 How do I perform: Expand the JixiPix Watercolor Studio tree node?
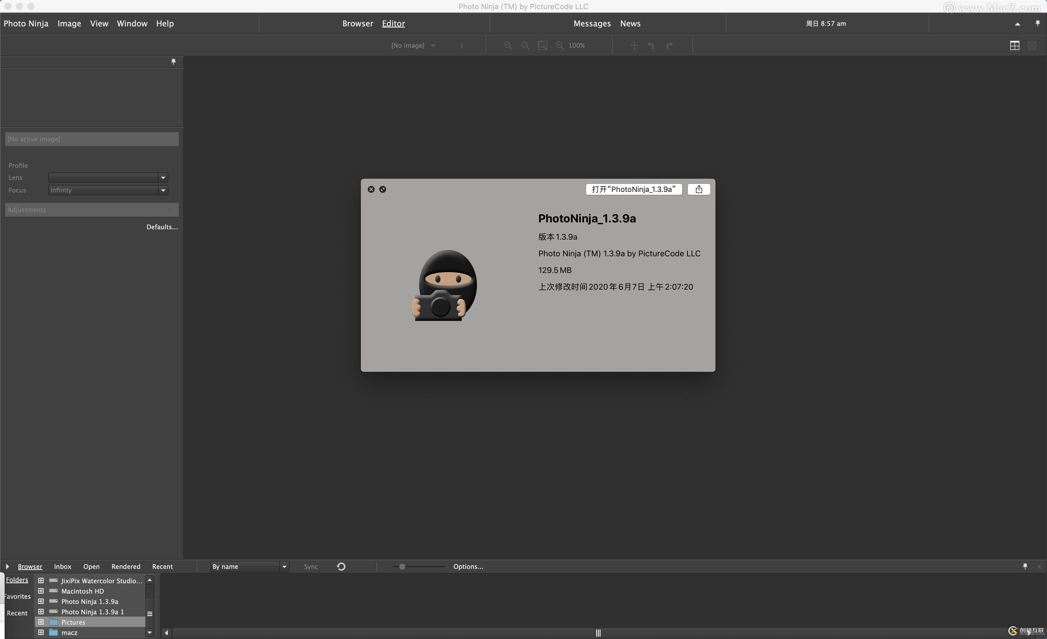41,580
